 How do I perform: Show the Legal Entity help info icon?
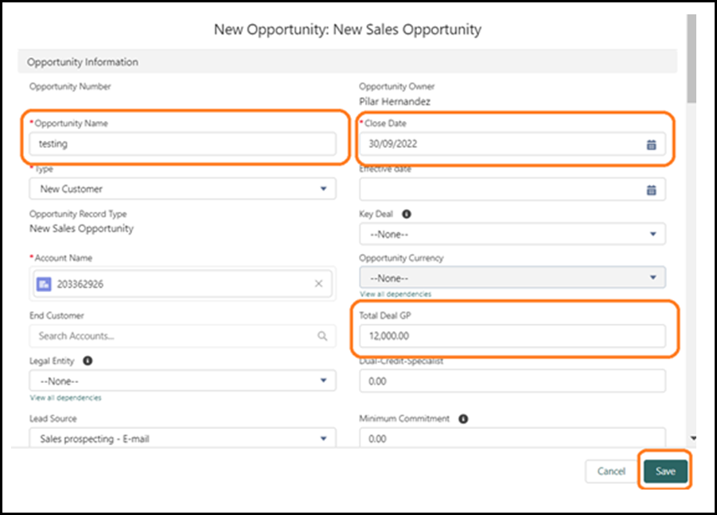[88, 361]
